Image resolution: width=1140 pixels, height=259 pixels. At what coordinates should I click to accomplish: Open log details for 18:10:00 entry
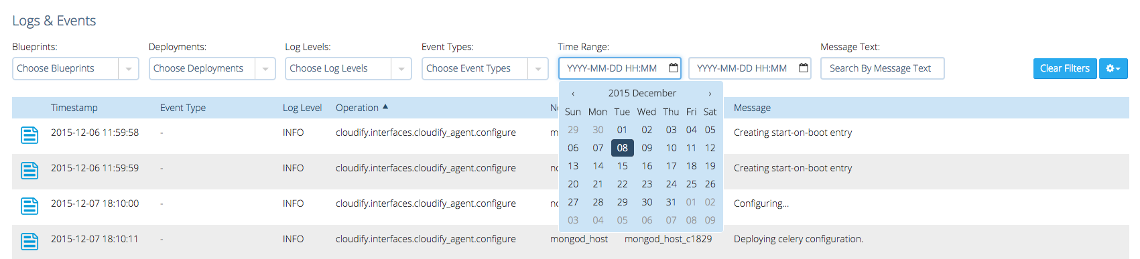click(x=29, y=206)
